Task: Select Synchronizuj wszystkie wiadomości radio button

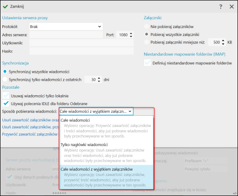Action: (5, 71)
